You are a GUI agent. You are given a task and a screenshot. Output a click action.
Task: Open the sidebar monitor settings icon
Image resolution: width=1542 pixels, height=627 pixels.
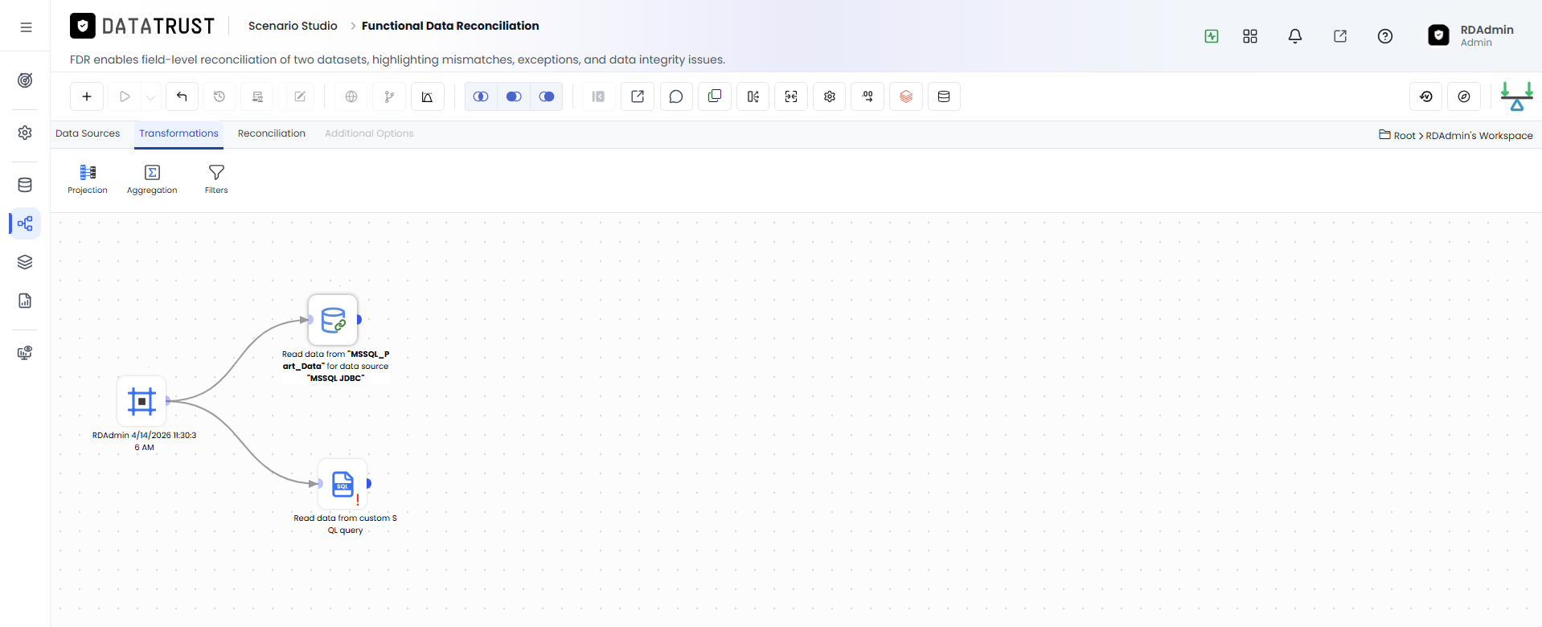[x=25, y=353]
